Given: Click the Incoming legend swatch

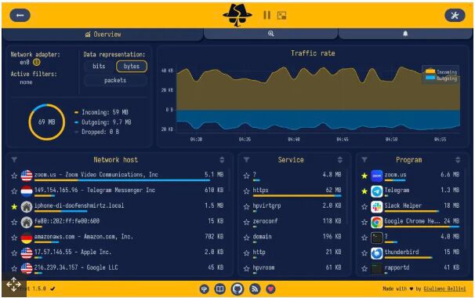Looking at the screenshot, I should coord(430,71).
